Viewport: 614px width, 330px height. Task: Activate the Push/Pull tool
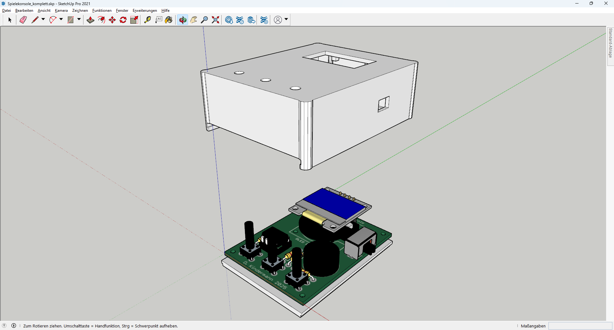[90, 20]
